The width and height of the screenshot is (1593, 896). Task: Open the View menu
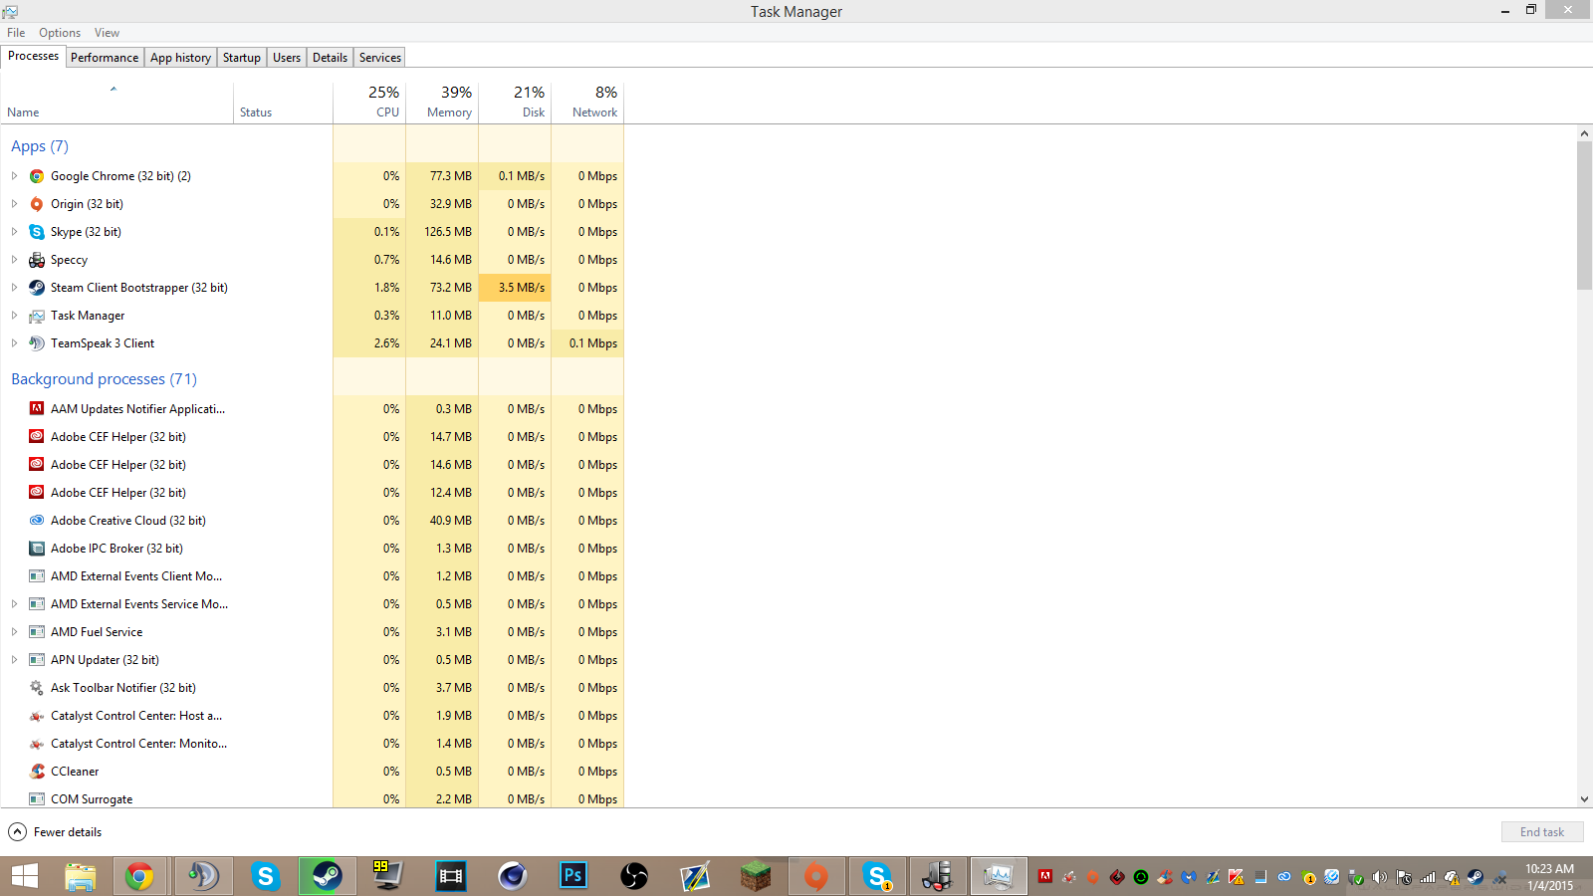(107, 33)
